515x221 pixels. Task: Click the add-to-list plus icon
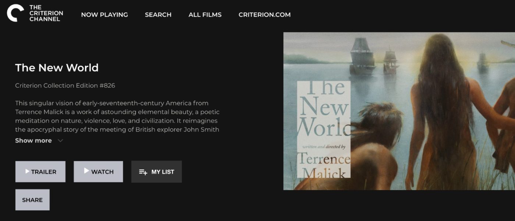tap(143, 172)
